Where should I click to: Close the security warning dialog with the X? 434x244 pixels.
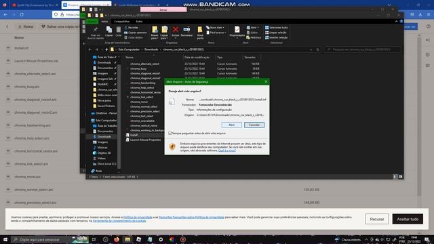pos(266,81)
